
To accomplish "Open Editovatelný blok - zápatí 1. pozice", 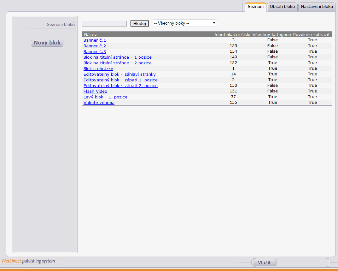I will (120, 80).
